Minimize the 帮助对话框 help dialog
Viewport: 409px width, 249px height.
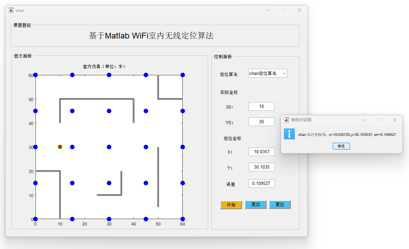click(364, 120)
